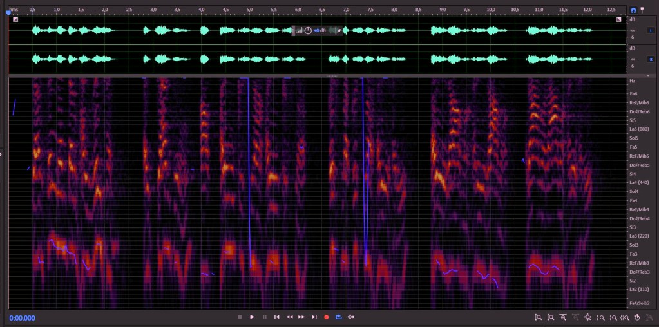
Task: Toggle the left channel L button
Action: click(651, 30)
